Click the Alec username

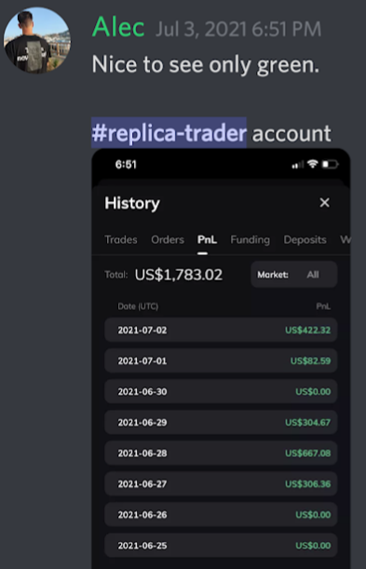point(118,28)
